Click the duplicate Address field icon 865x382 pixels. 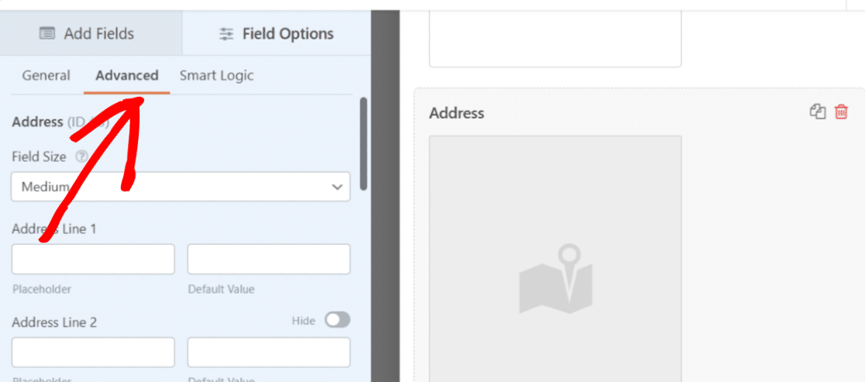tap(818, 112)
